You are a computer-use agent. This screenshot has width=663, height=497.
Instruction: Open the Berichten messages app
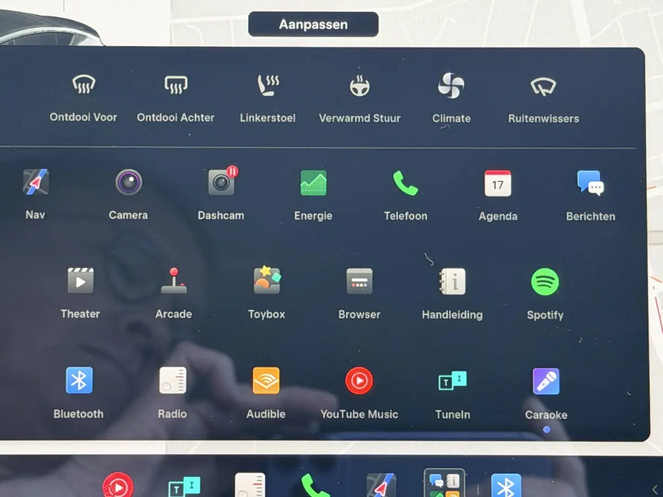tap(591, 183)
